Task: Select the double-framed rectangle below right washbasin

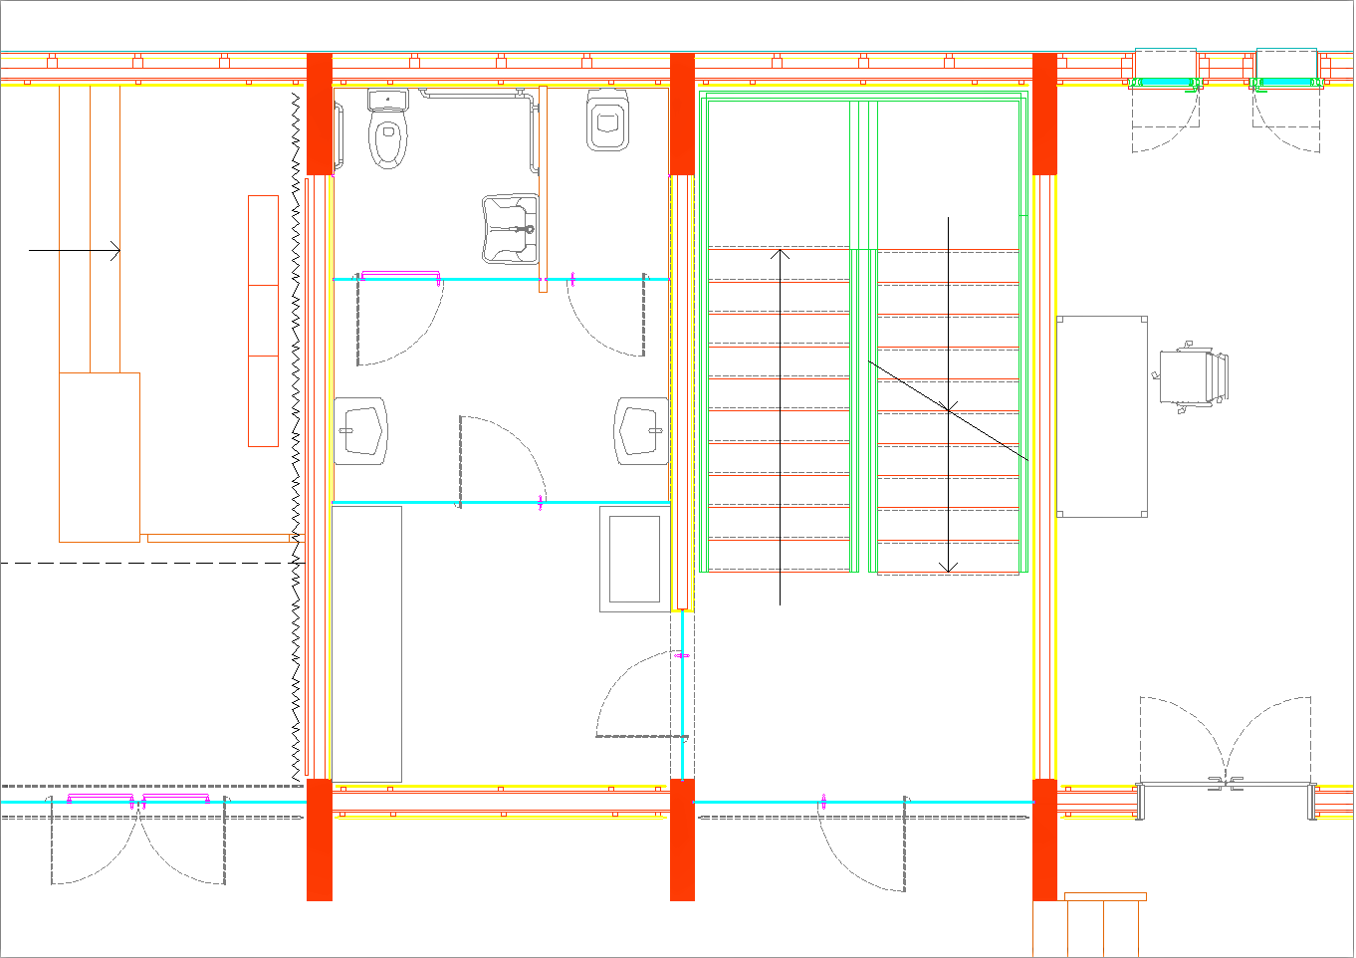Action: (634, 559)
